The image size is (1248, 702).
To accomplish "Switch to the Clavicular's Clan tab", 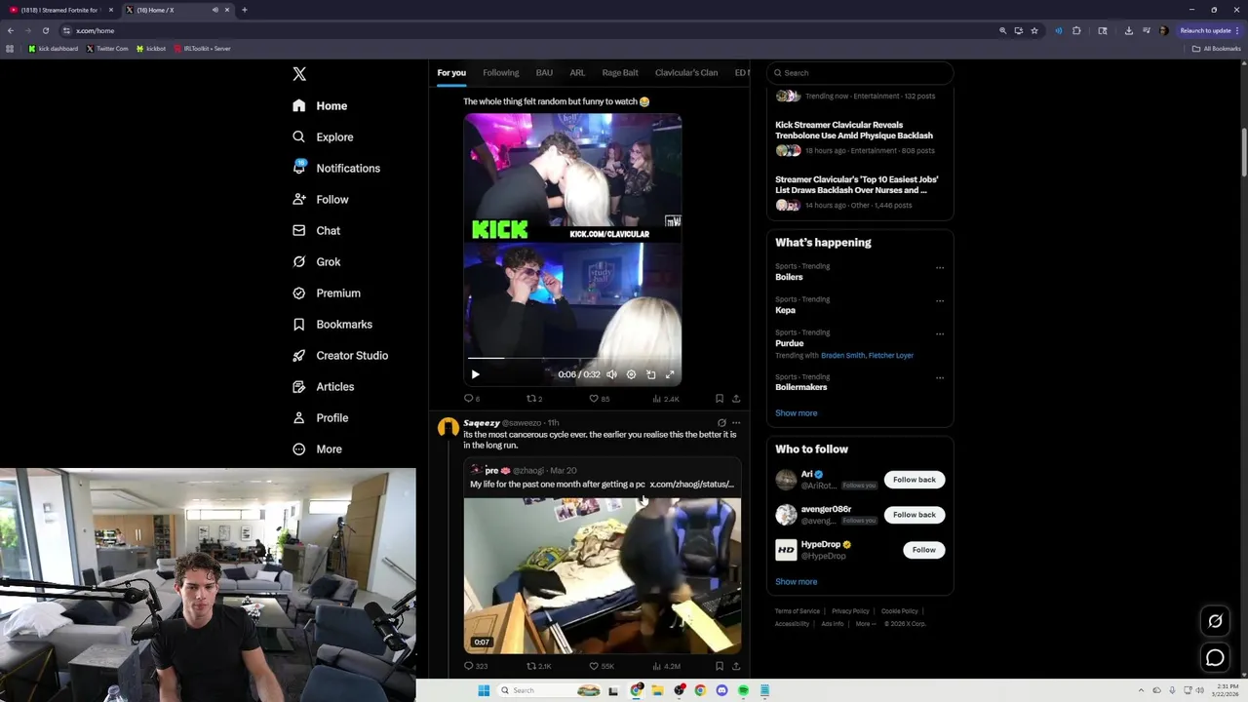I will point(686,73).
